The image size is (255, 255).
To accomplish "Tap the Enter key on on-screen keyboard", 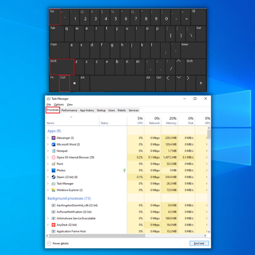I will click(193, 50).
